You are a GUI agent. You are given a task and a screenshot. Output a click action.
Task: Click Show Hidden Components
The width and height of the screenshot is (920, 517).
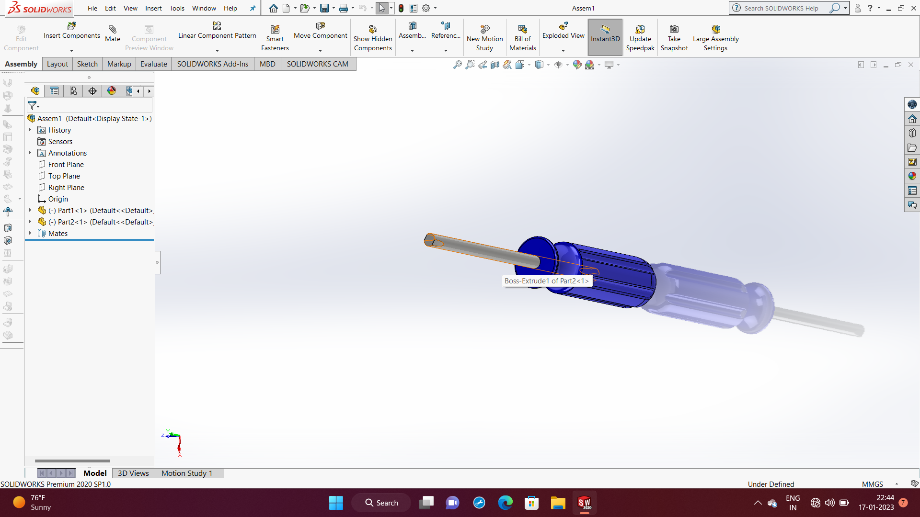(x=373, y=38)
